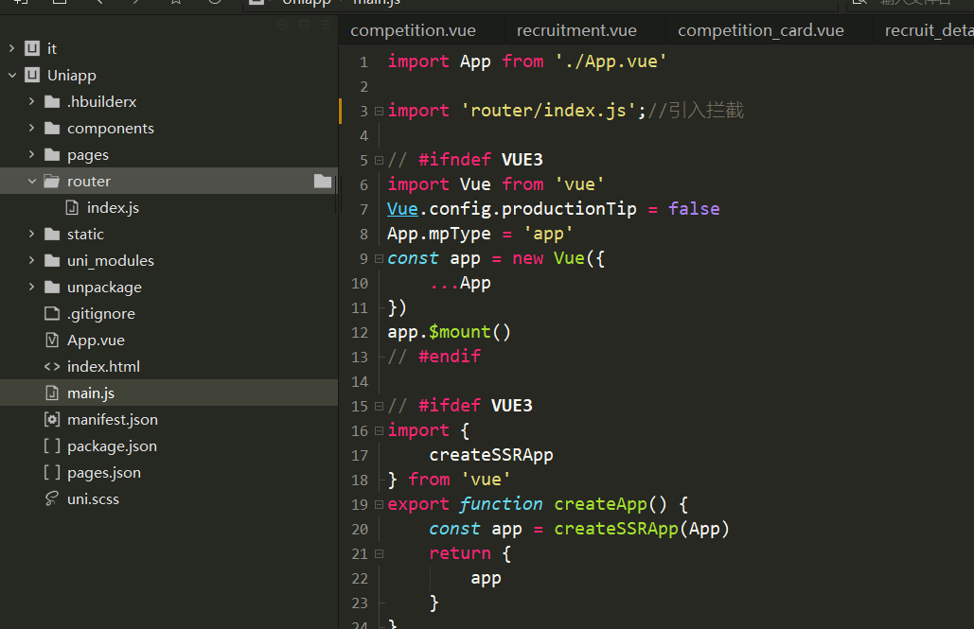Click the package.json brackets icon

[x=51, y=446]
